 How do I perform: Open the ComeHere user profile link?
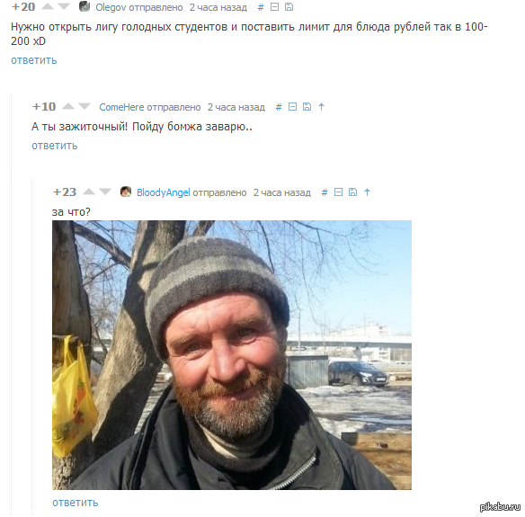click(121, 107)
